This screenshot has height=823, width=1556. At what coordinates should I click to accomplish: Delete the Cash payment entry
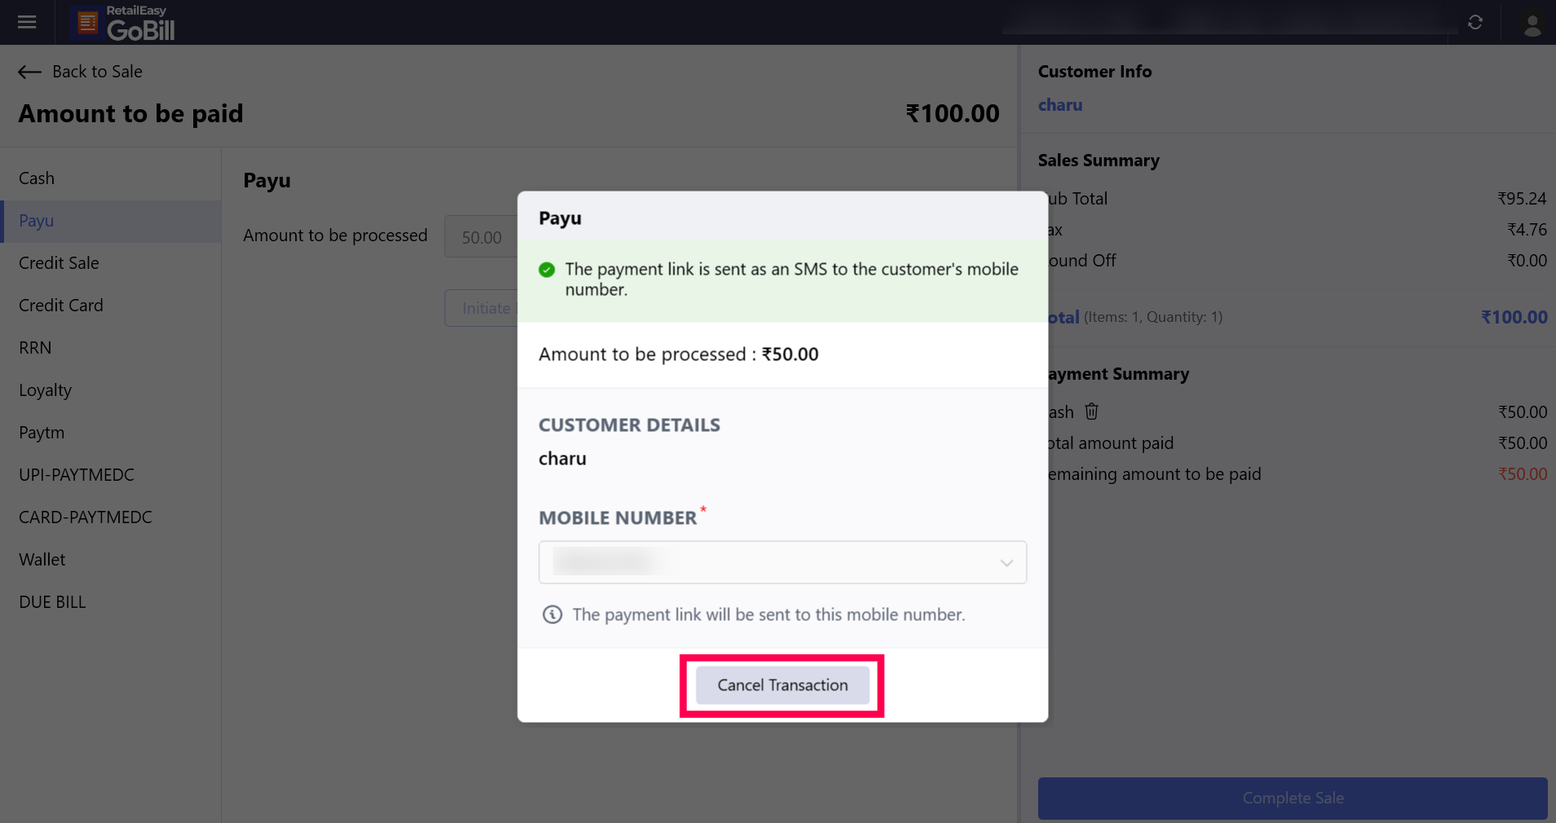coord(1091,411)
